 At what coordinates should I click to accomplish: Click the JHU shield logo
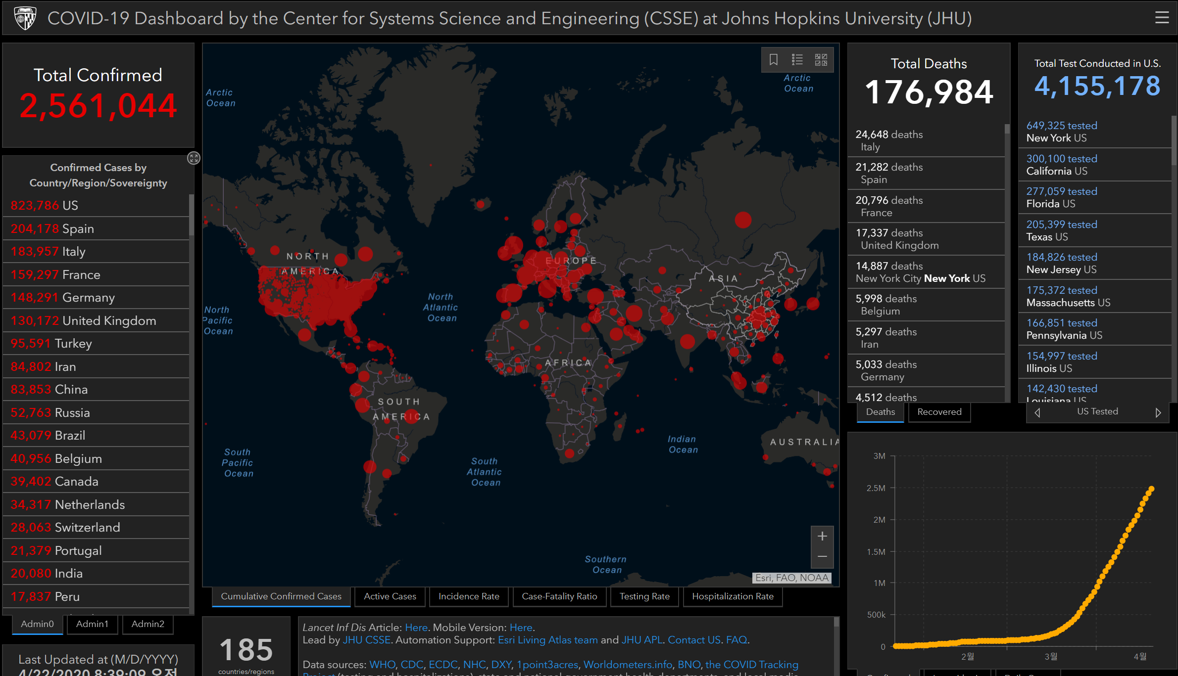(x=25, y=18)
